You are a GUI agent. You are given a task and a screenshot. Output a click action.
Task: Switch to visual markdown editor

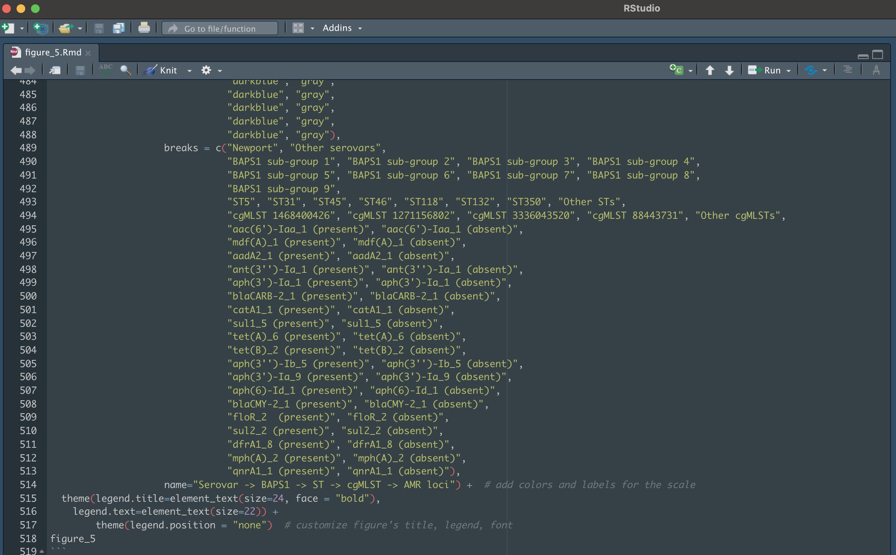tap(876, 70)
